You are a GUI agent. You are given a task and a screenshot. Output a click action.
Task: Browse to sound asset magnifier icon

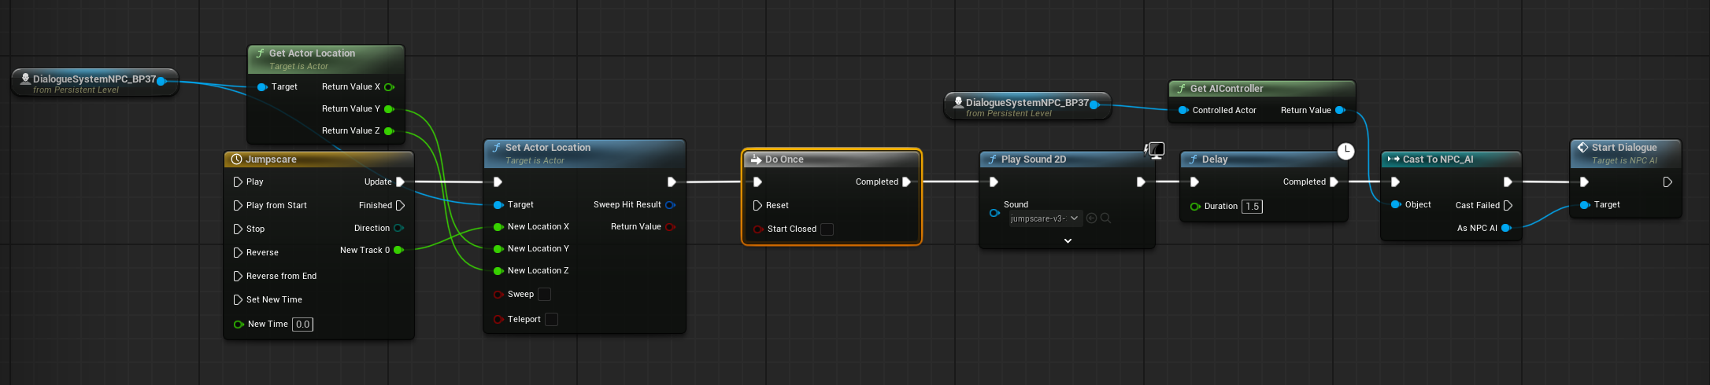click(x=1105, y=218)
